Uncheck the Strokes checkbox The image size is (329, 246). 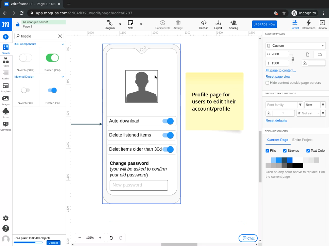tap(285, 151)
